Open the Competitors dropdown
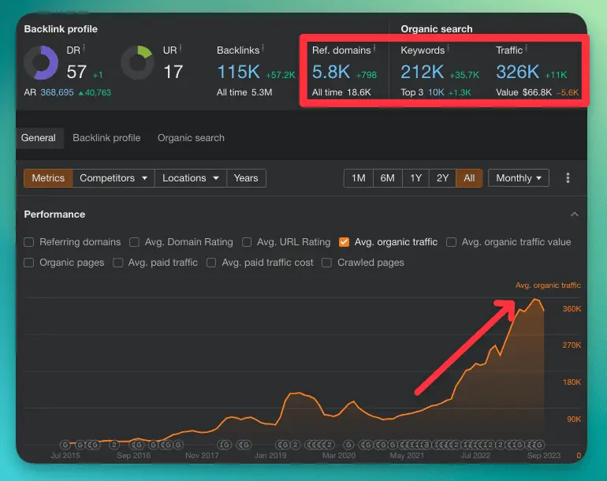607x481 pixels. (x=114, y=178)
